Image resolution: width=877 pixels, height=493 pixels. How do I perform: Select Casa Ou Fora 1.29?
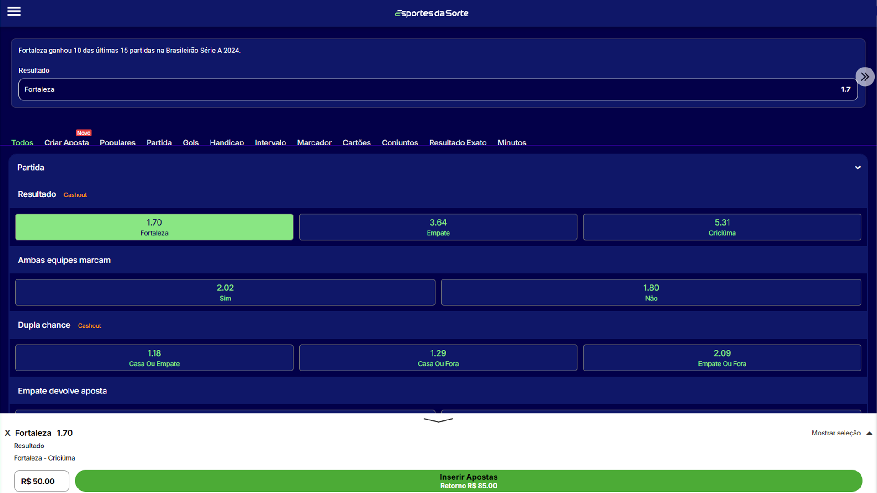438,358
